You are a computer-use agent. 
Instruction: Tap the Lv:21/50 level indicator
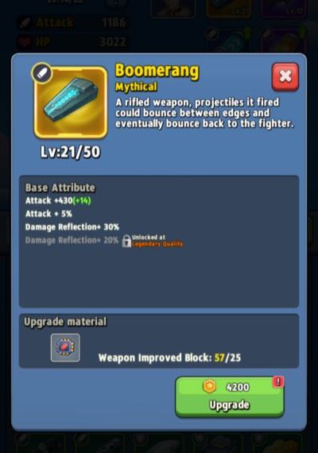pyautogui.click(x=70, y=152)
